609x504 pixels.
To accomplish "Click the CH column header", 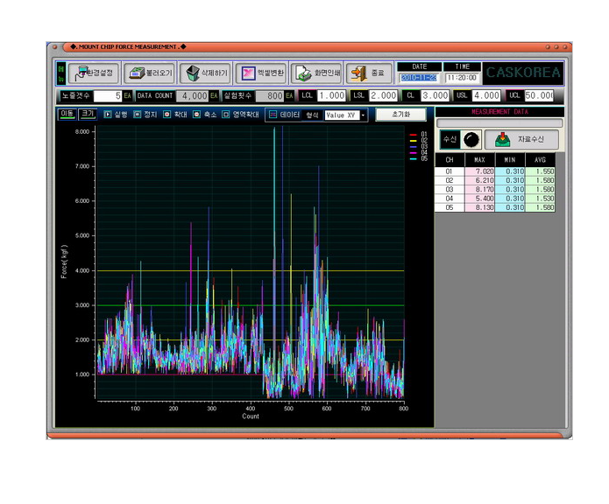I will tap(450, 160).
